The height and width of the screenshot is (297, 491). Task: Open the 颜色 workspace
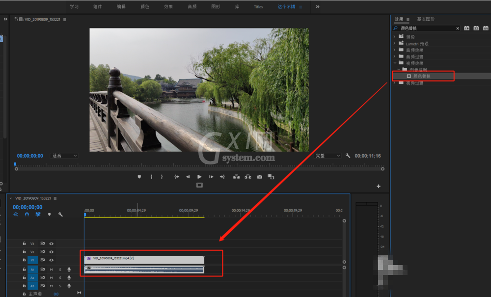pyautogui.click(x=145, y=6)
